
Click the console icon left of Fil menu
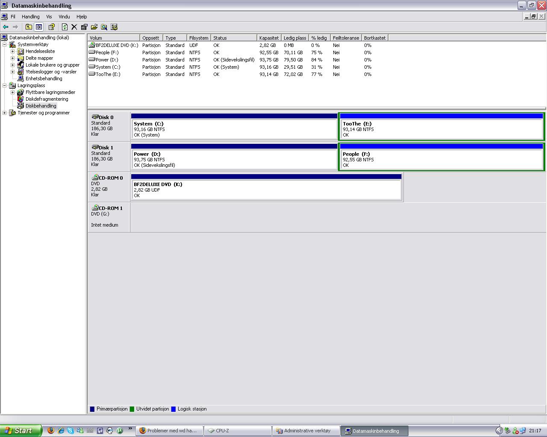coord(4,17)
